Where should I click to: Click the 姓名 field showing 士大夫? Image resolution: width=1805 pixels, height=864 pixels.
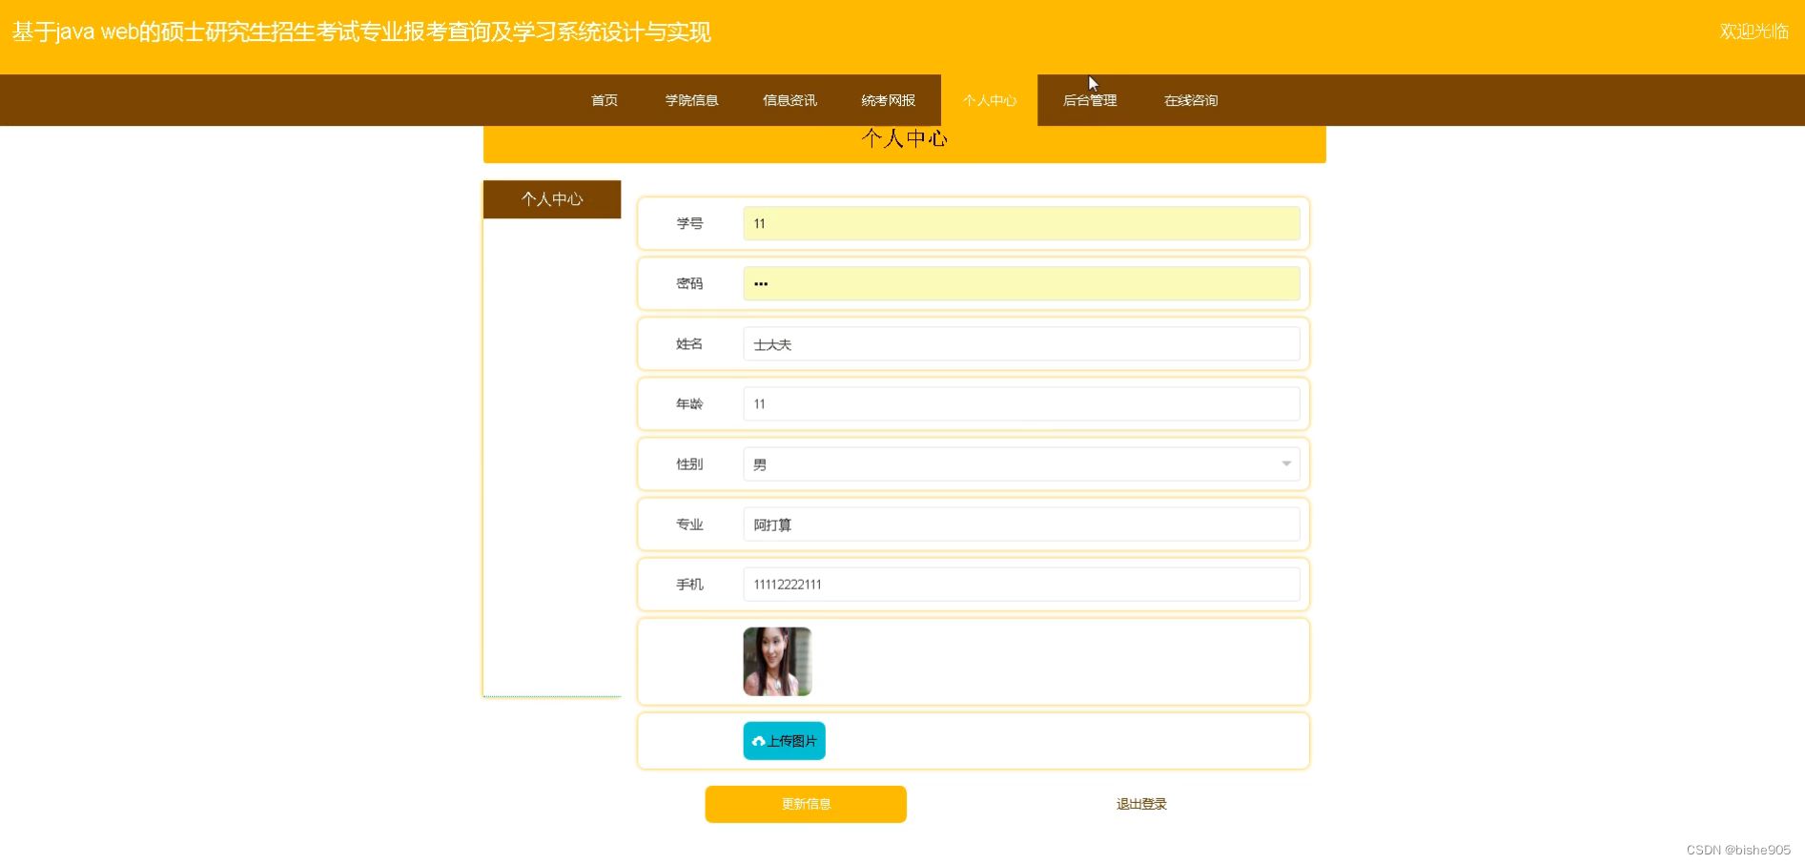pos(1021,343)
